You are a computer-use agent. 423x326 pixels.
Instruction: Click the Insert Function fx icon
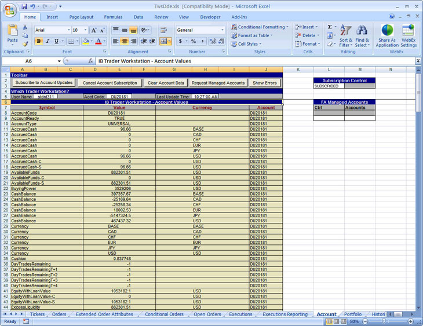pos(91,61)
